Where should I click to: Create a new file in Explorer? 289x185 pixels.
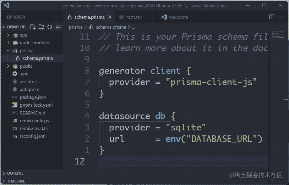point(33,27)
